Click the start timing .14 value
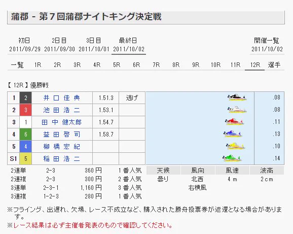 [x=276, y=158]
